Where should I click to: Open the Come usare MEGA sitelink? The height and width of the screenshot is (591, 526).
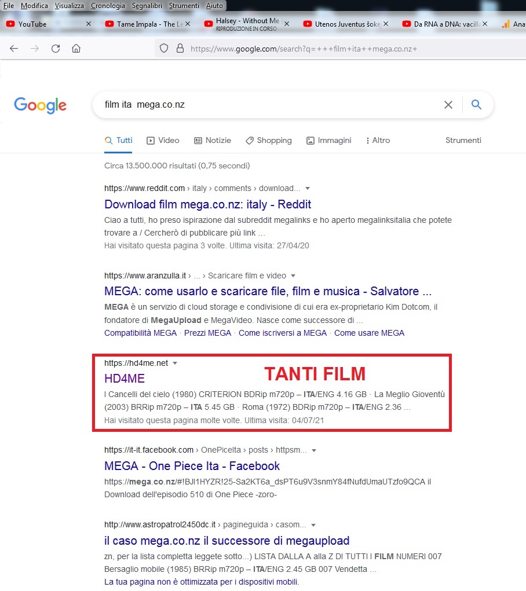coord(369,333)
